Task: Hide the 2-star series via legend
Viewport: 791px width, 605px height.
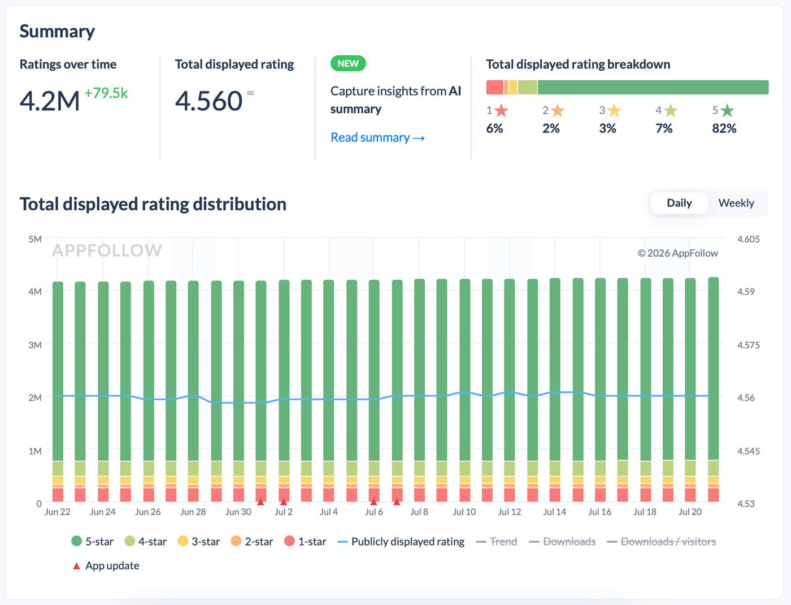Action: (252, 542)
